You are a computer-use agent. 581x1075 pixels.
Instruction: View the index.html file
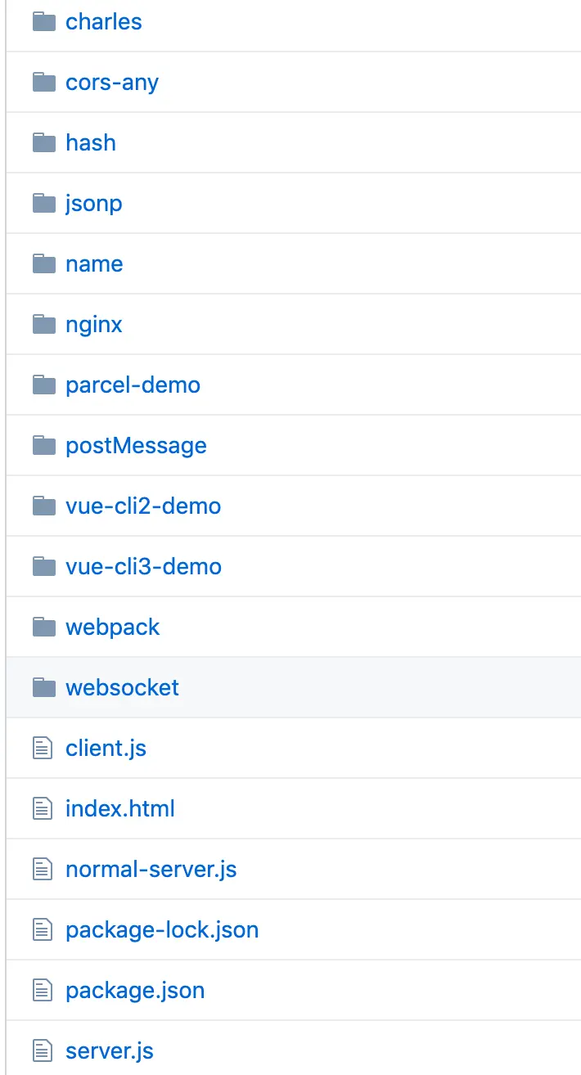click(x=120, y=808)
